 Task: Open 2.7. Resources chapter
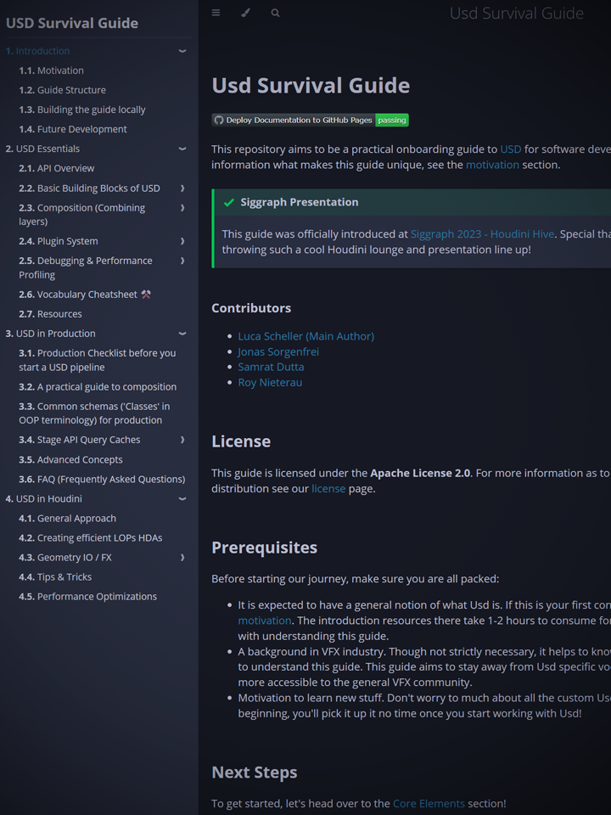pos(50,314)
